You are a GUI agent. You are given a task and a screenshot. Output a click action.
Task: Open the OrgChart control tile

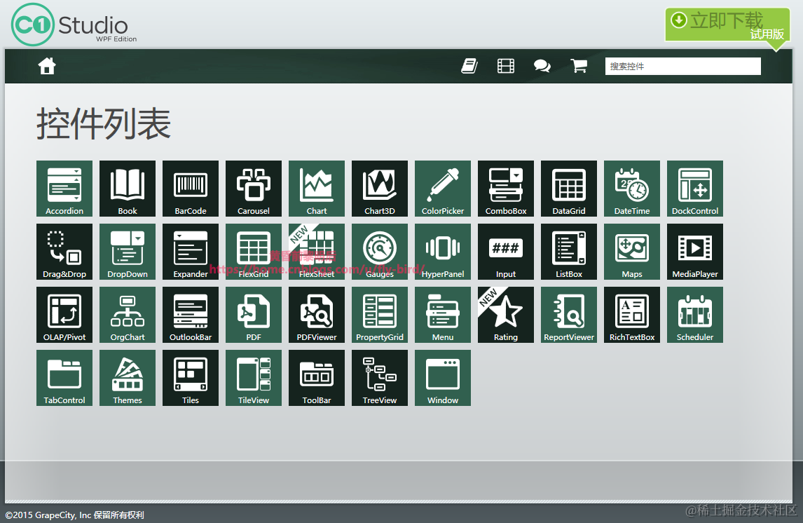128,315
